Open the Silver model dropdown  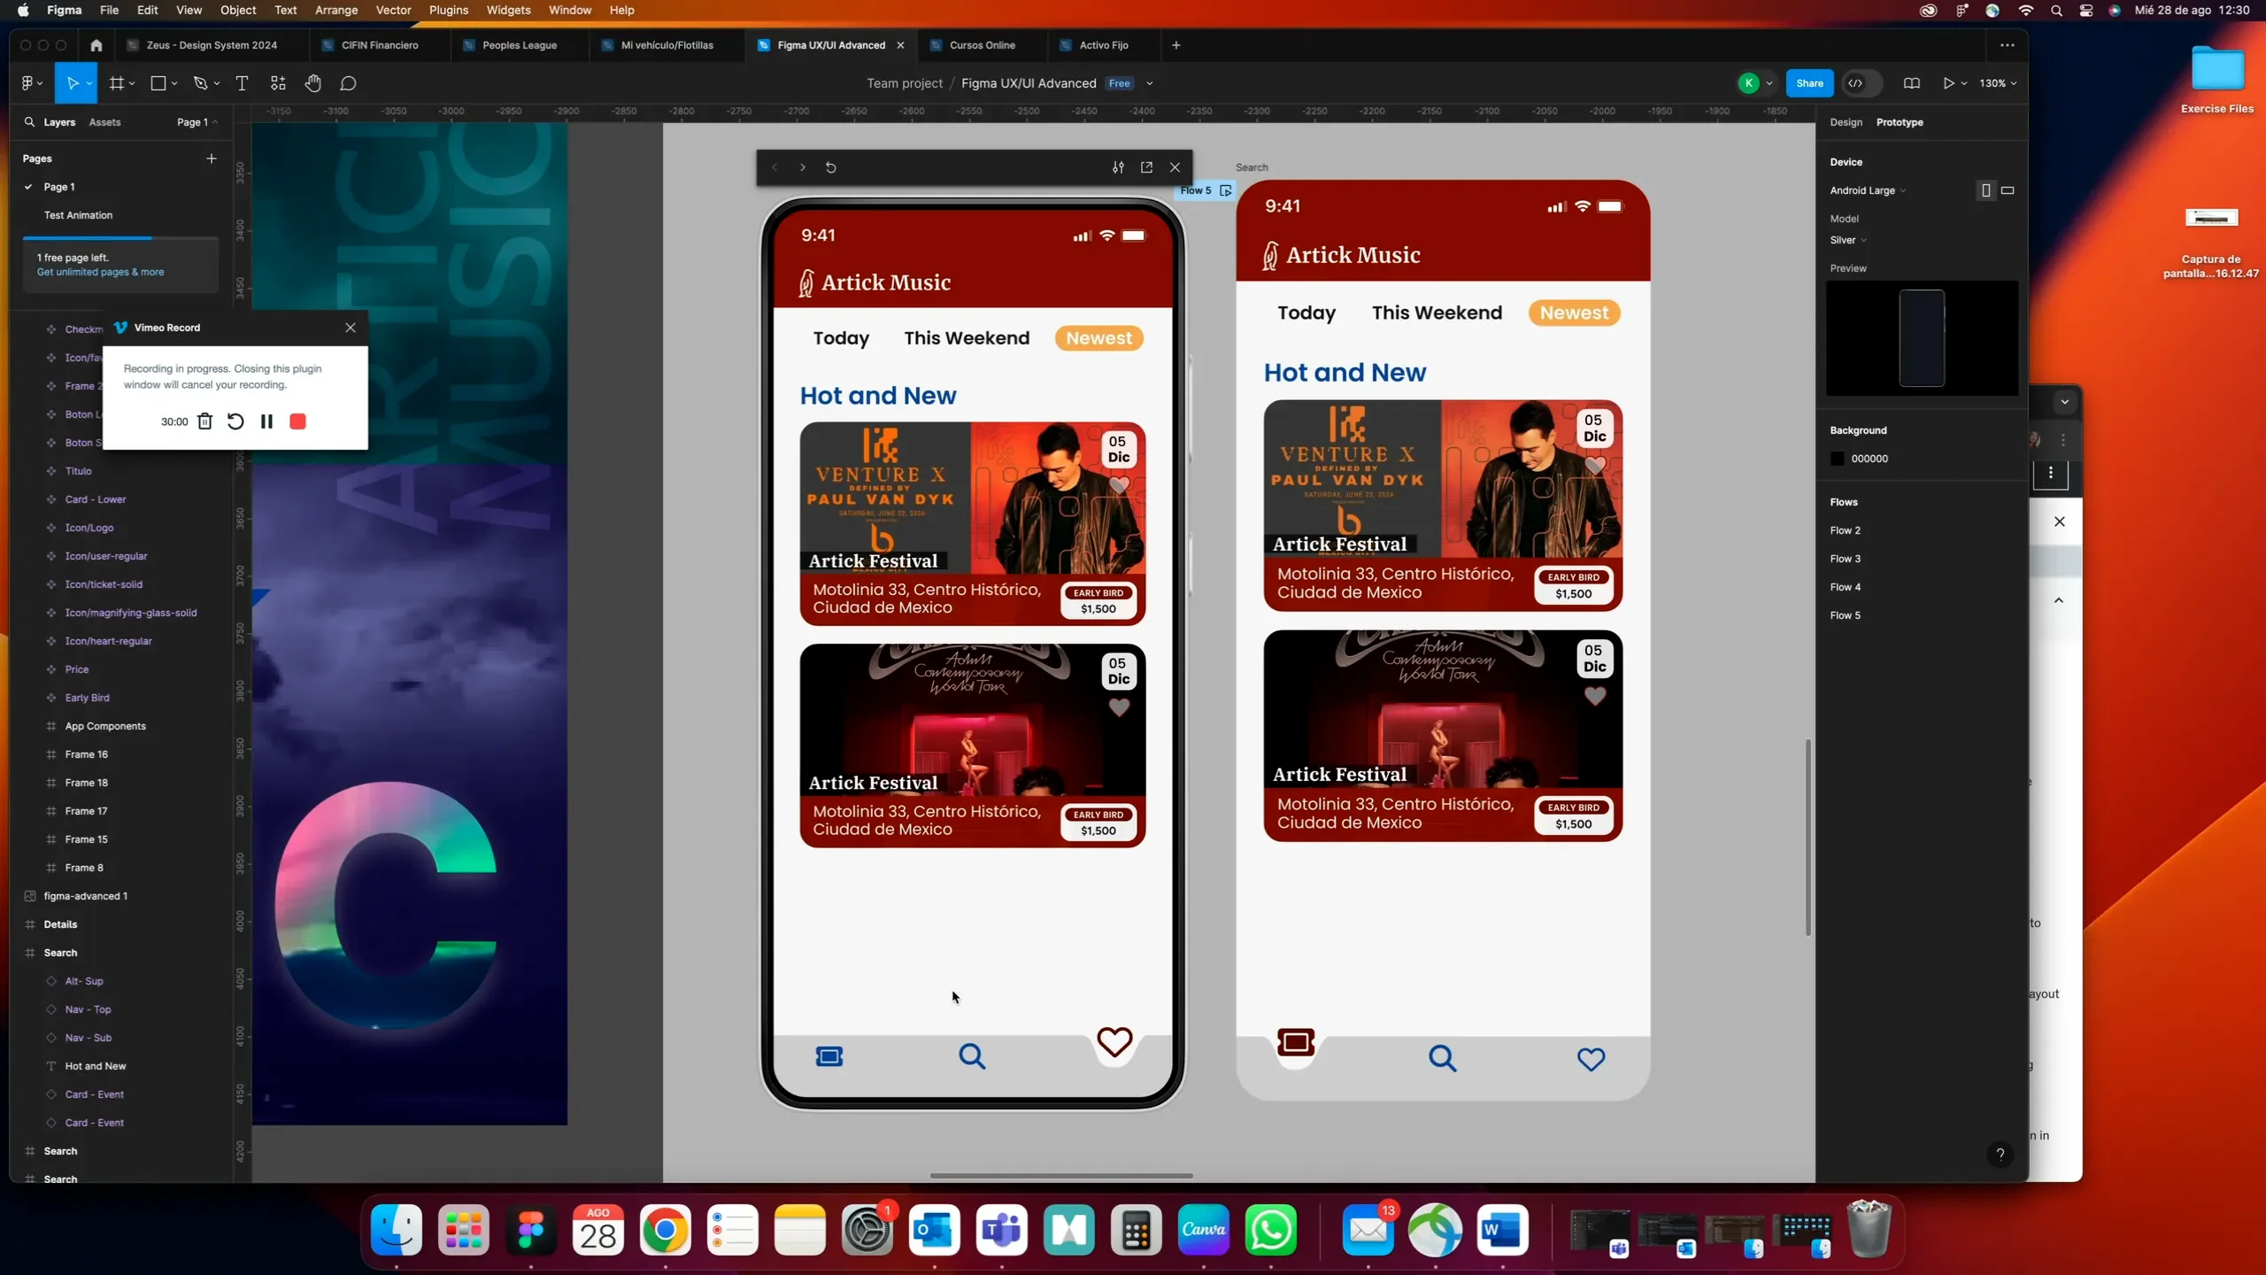tap(1846, 240)
